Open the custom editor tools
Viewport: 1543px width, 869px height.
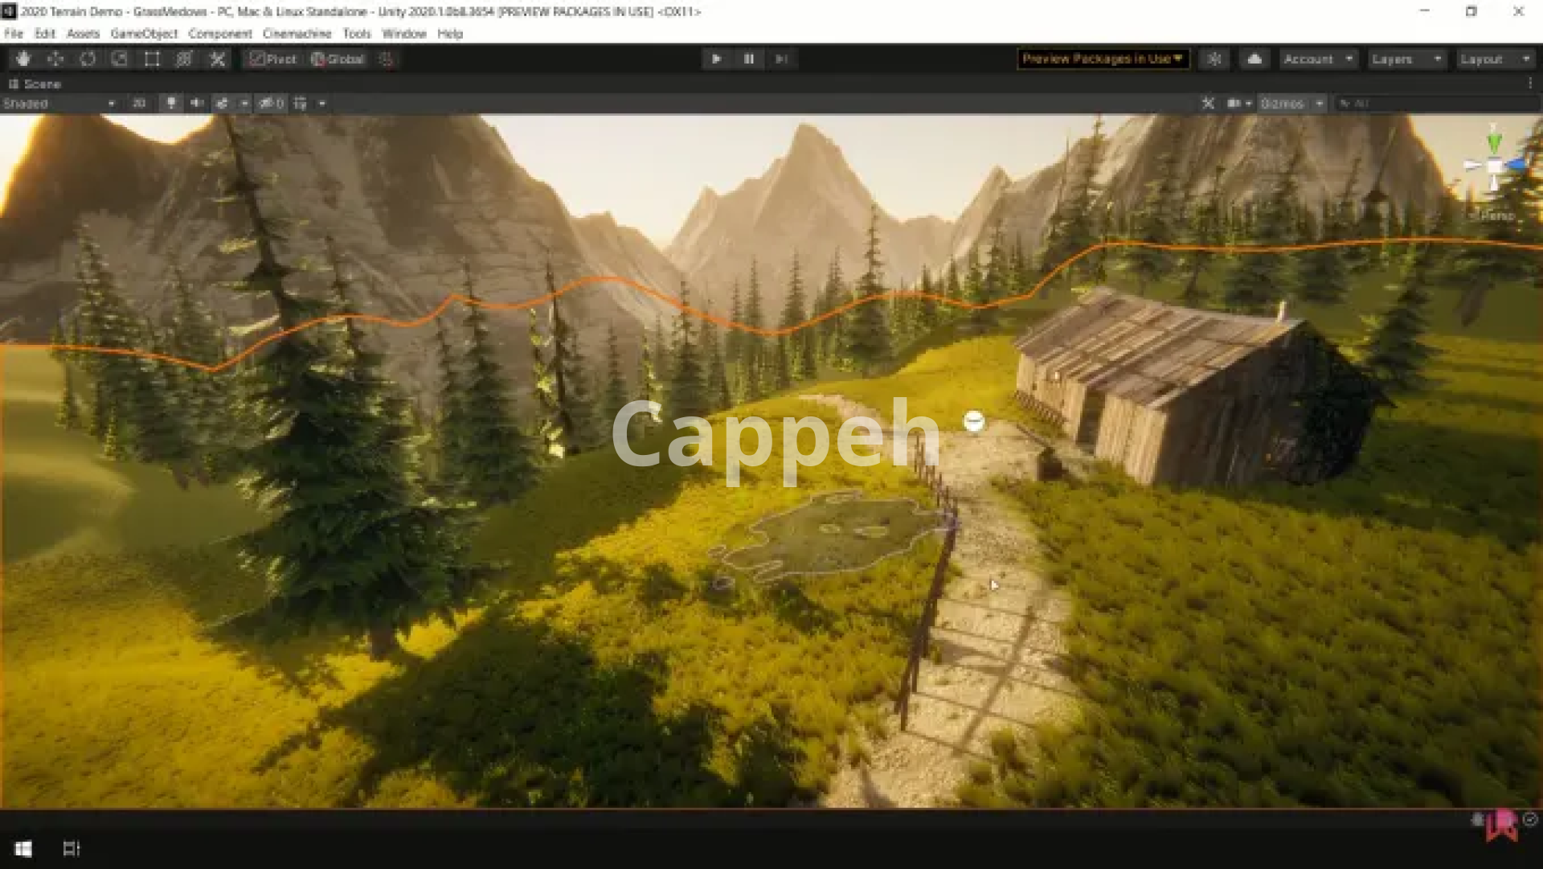point(217,59)
